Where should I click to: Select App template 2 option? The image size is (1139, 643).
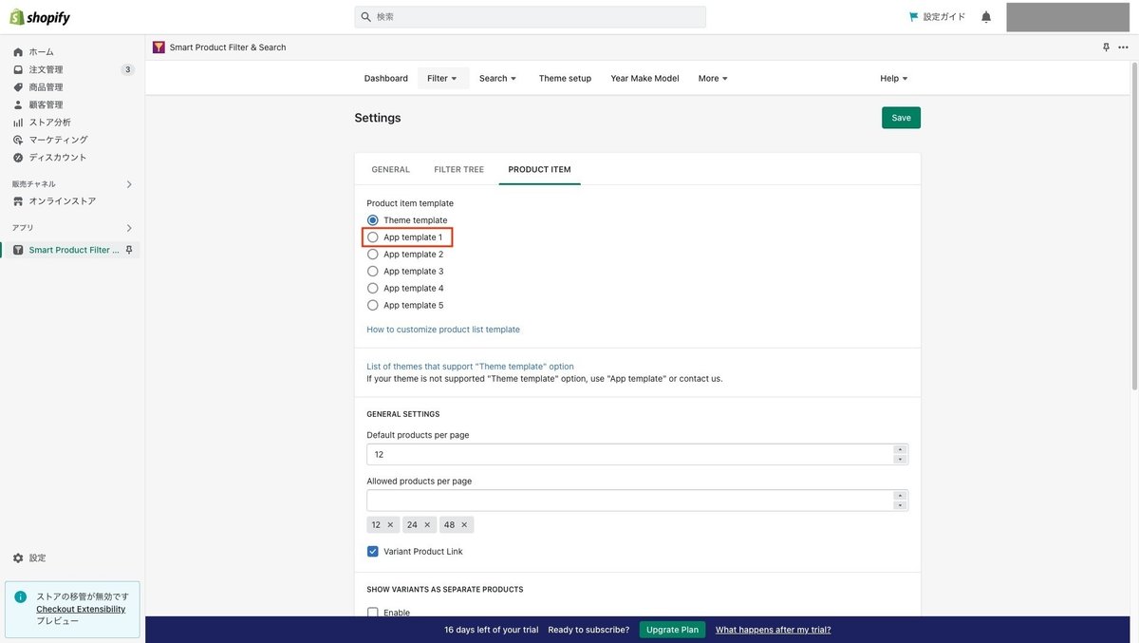pos(373,255)
